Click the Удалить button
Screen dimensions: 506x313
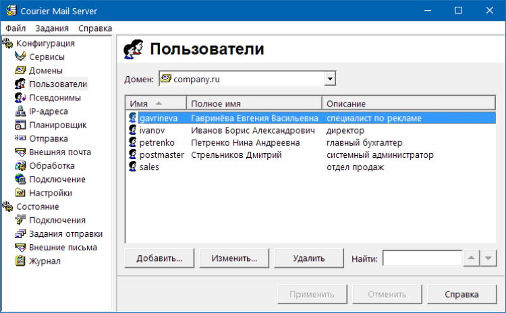pyautogui.click(x=309, y=258)
